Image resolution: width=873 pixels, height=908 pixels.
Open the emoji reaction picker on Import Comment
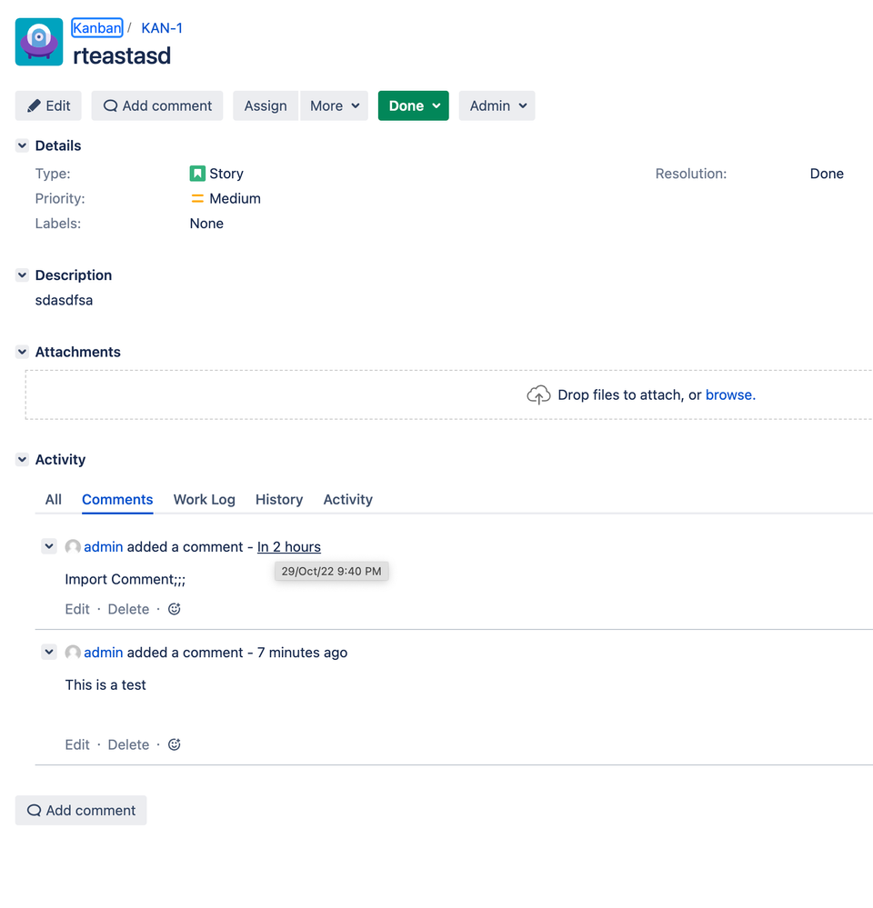[x=174, y=608]
